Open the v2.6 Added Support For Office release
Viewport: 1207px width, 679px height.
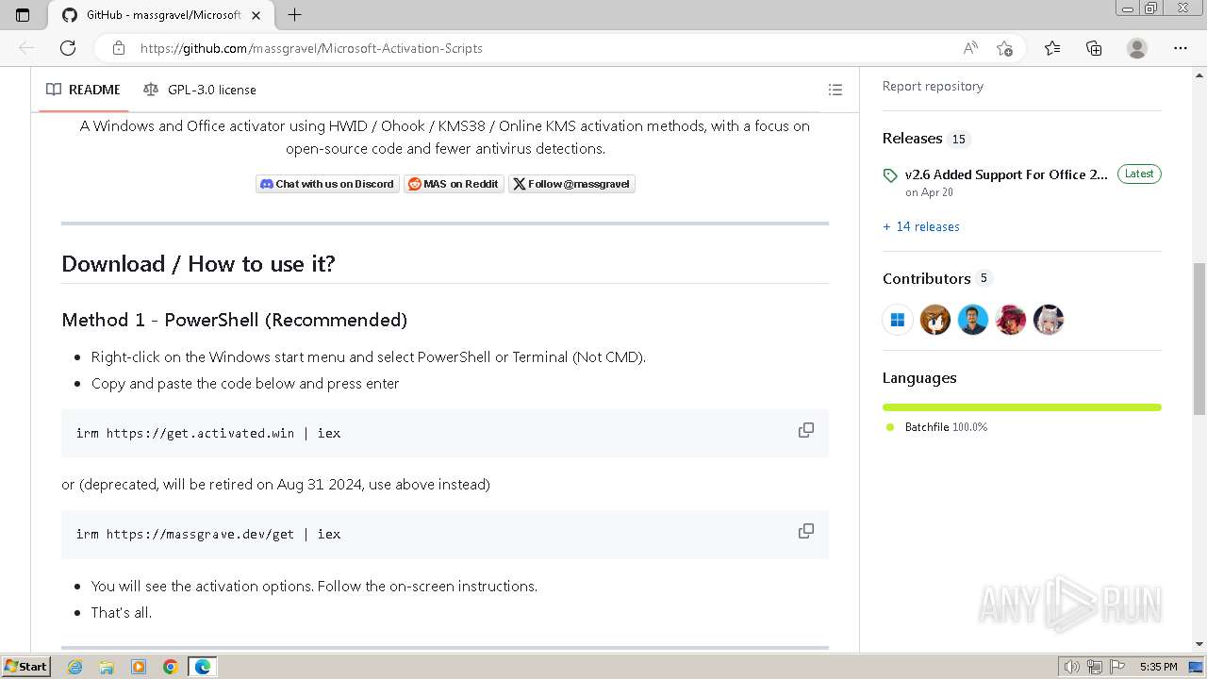1006,174
